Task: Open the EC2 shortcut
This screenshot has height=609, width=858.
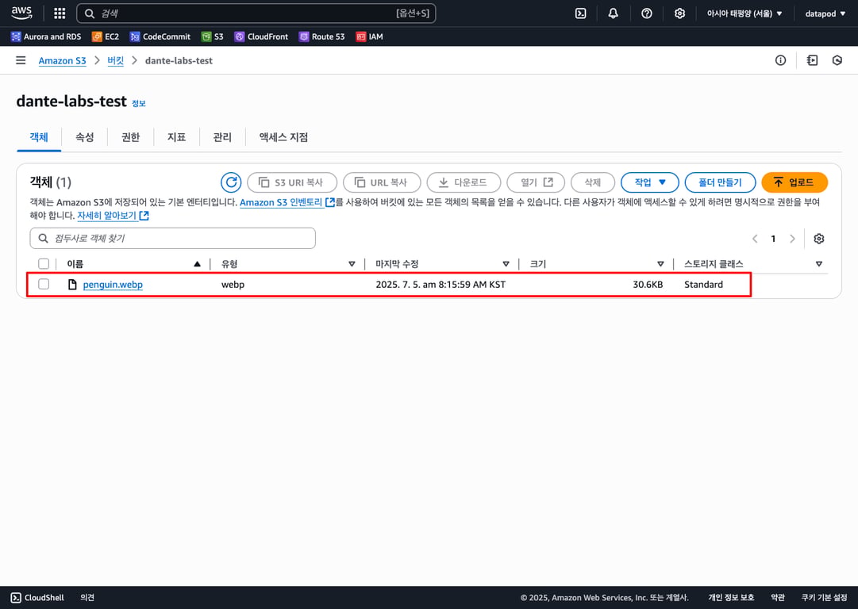Action: click(x=105, y=36)
